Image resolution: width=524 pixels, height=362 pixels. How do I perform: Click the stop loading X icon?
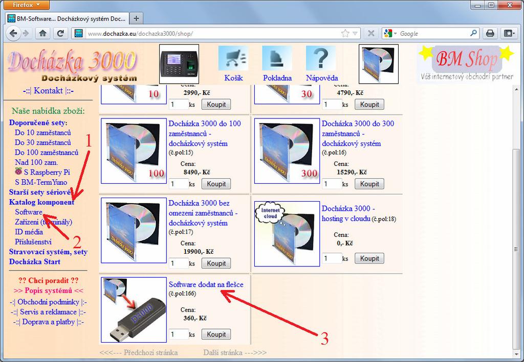(x=370, y=33)
